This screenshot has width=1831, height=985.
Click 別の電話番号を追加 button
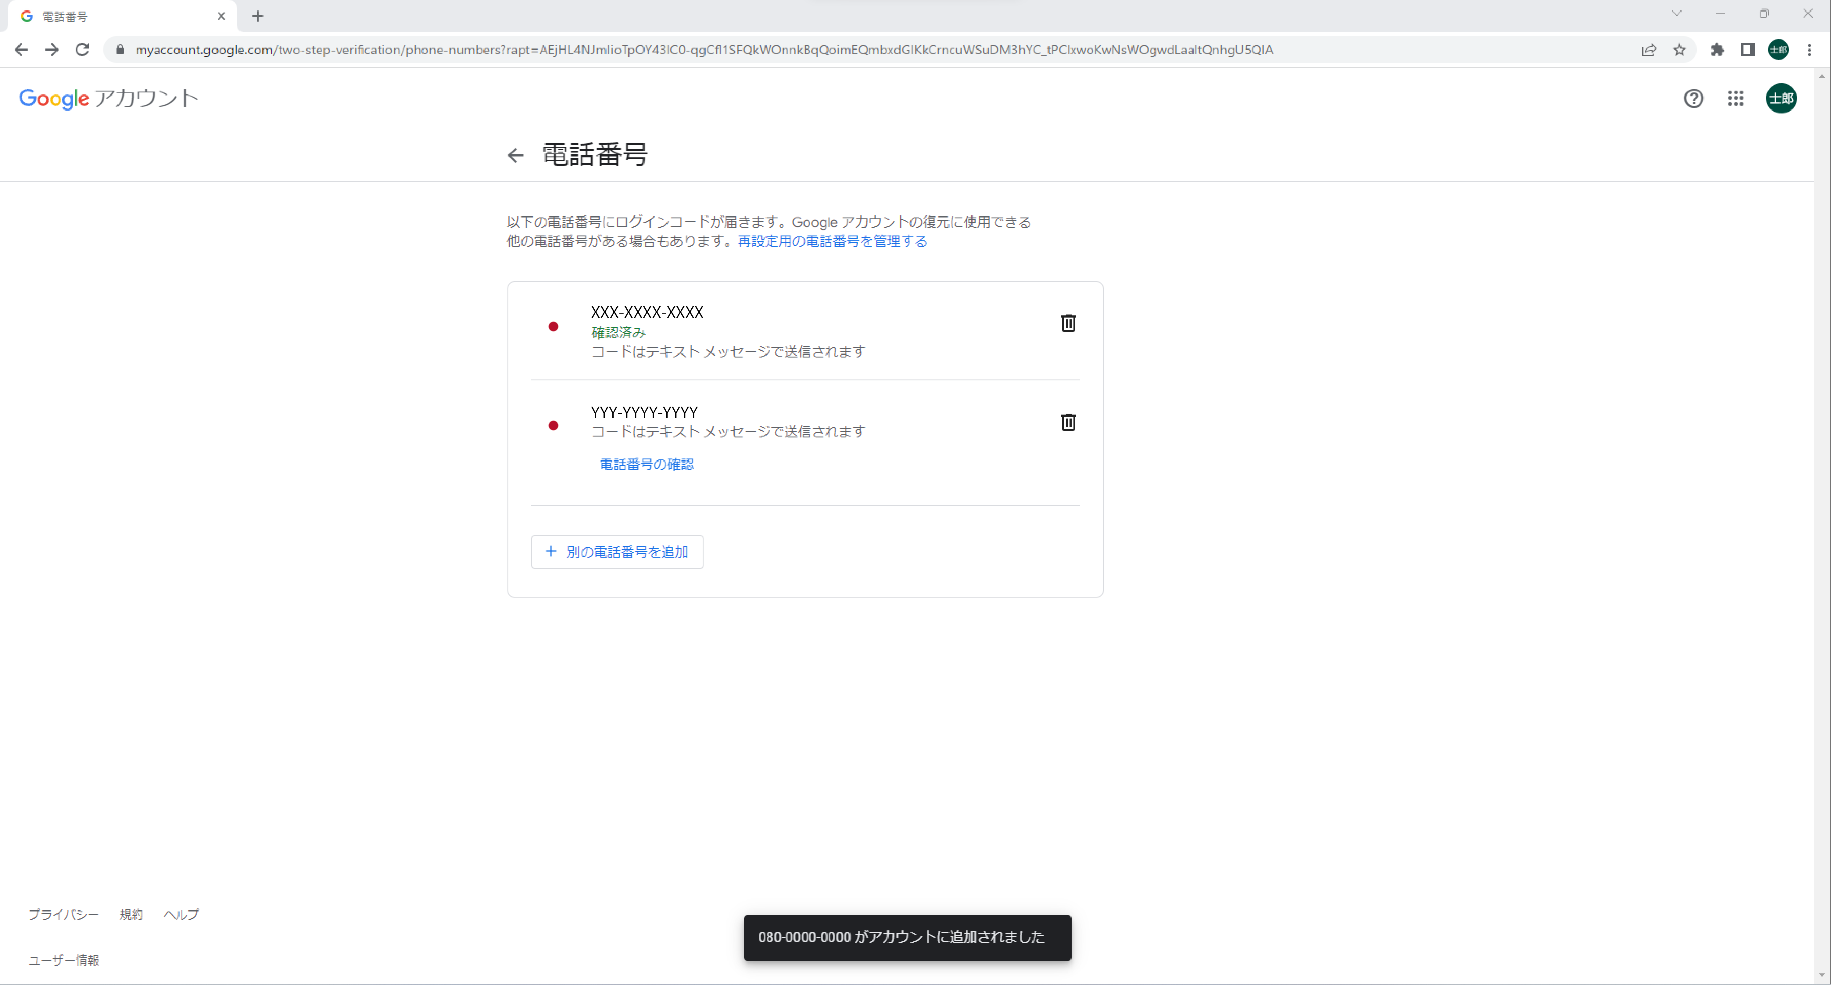(x=617, y=552)
